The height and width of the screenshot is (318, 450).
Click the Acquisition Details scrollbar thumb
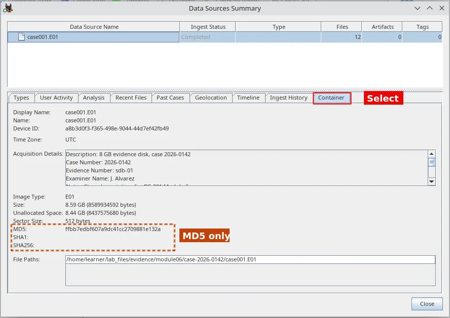pyautogui.click(x=431, y=162)
